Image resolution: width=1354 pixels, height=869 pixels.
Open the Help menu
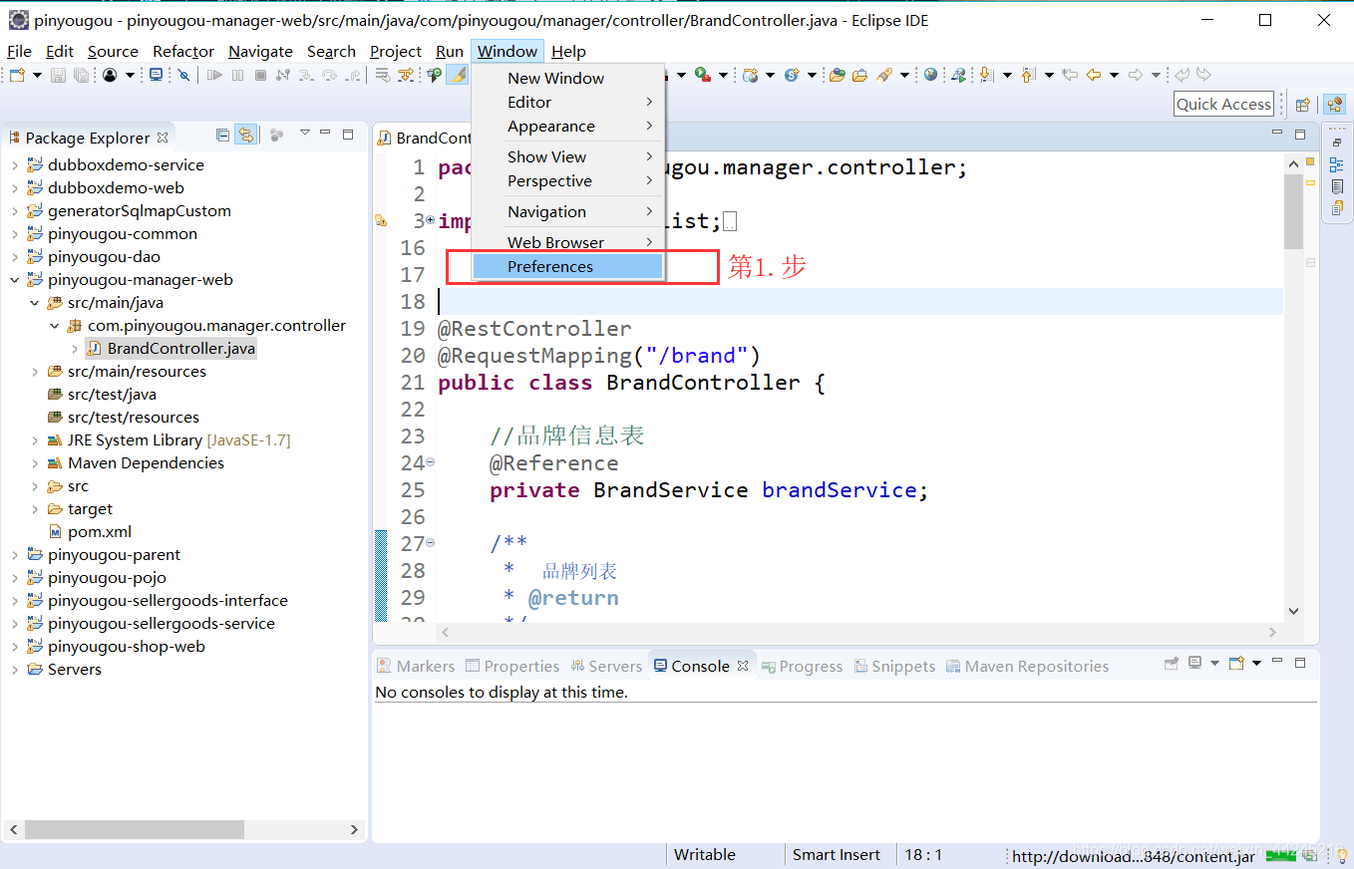568,52
